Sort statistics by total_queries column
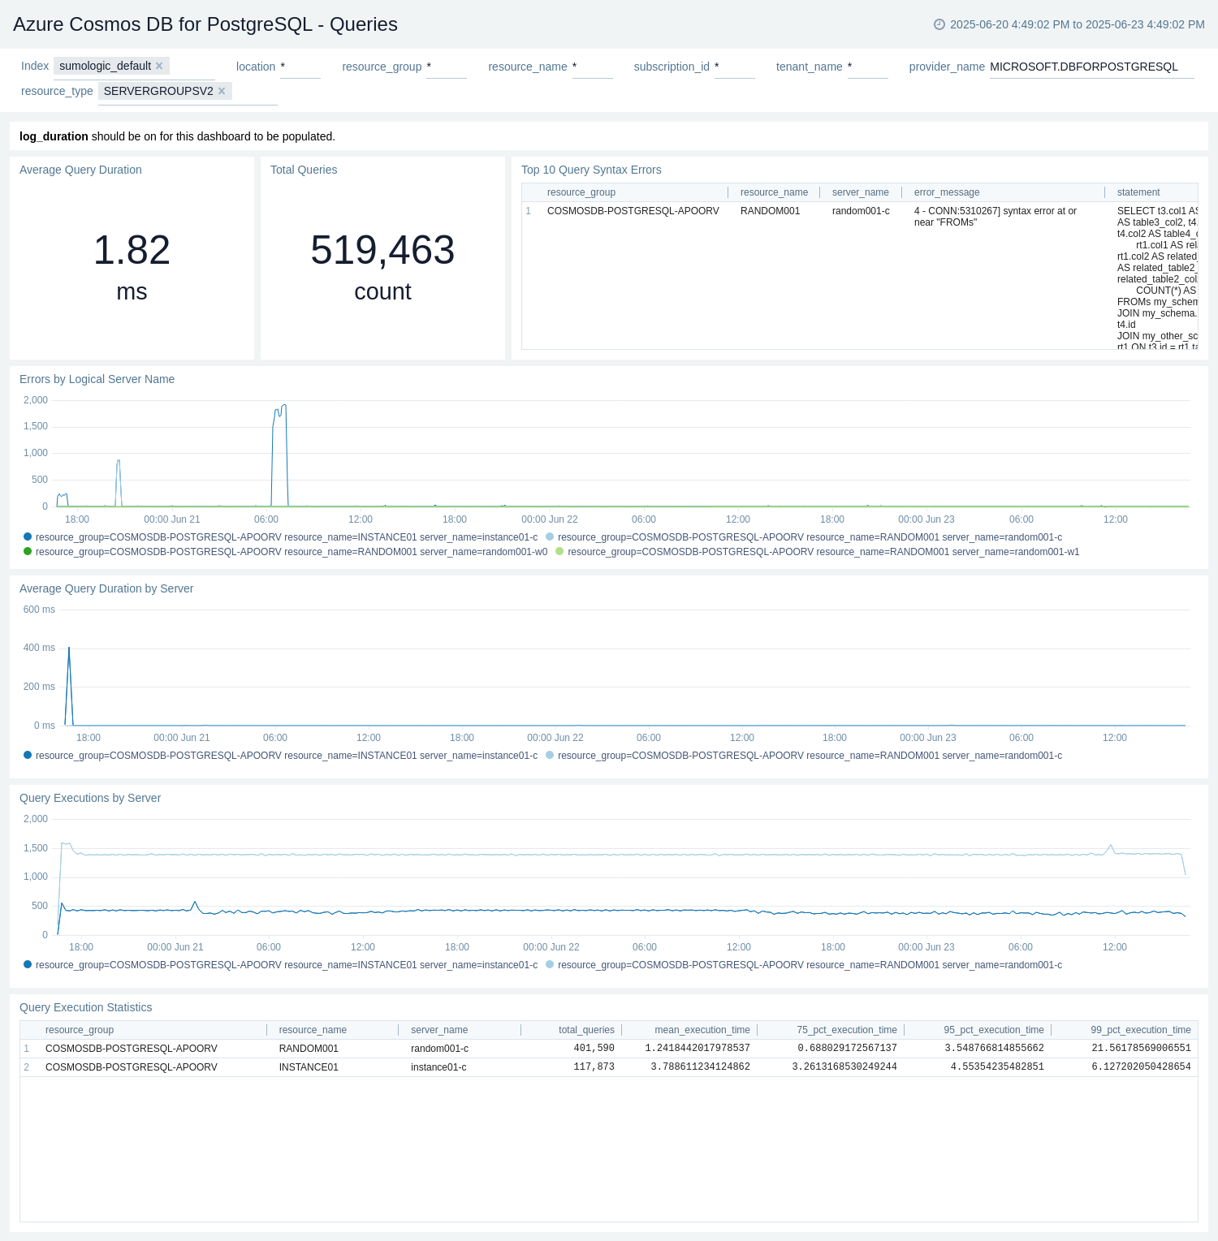This screenshot has width=1218, height=1241. 586,1030
